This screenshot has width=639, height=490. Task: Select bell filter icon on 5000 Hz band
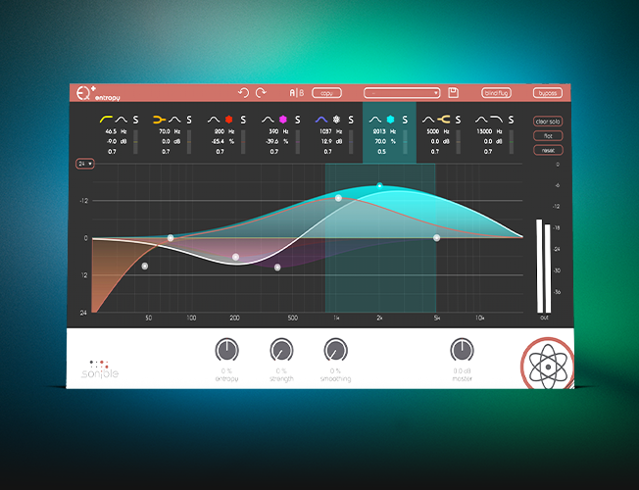point(428,120)
